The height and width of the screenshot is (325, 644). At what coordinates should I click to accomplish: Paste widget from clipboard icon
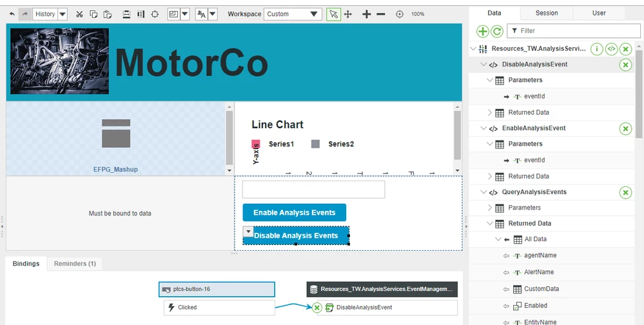click(107, 14)
